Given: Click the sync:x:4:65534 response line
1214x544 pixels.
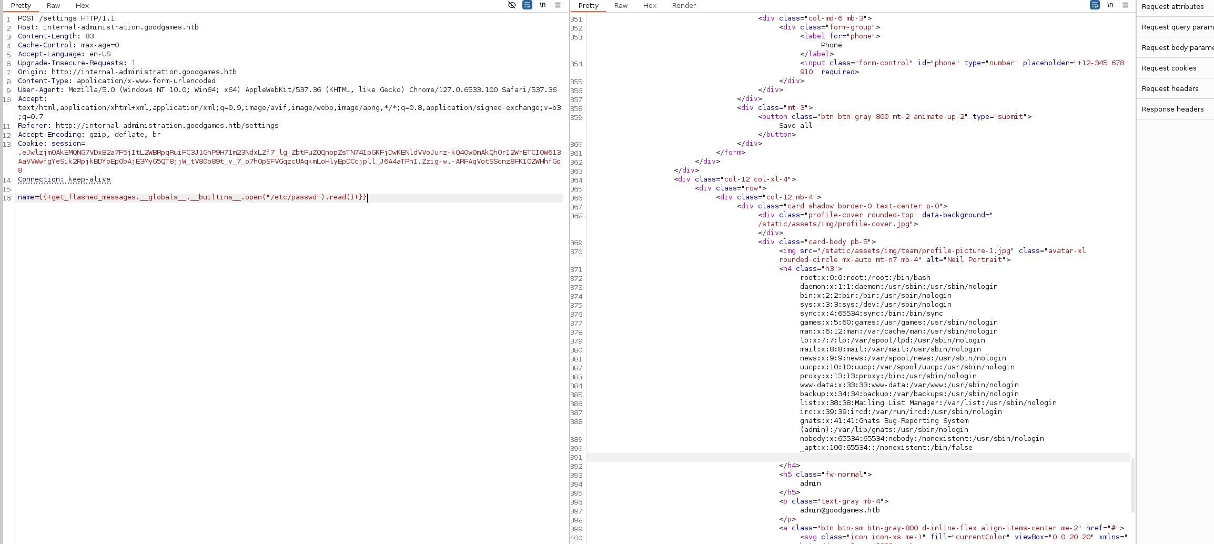Looking at the screenshot, I should coord(871,314).
